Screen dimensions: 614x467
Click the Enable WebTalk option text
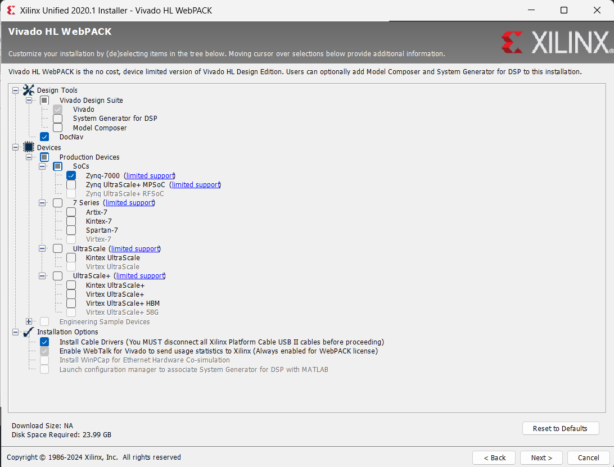pos(219,351)
